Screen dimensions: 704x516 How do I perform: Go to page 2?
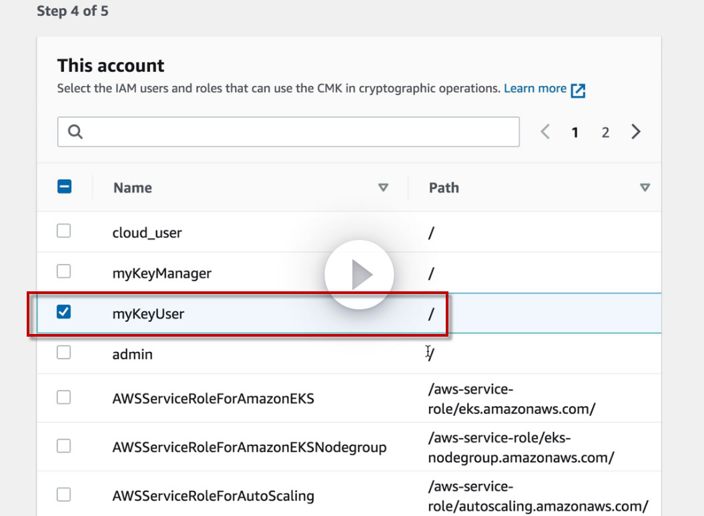tap(605, 133)
